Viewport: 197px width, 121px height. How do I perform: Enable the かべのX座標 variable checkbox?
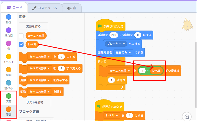coord(21,35)
